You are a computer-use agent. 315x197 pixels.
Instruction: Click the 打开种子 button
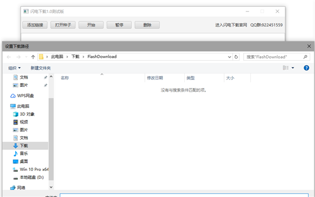point(63,25)
